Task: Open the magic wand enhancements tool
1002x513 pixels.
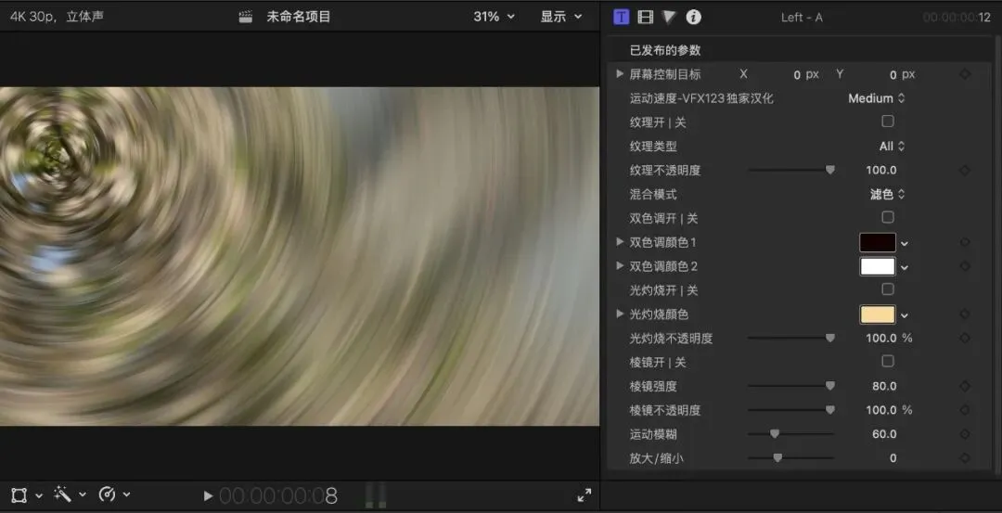Action: (62, 494)
